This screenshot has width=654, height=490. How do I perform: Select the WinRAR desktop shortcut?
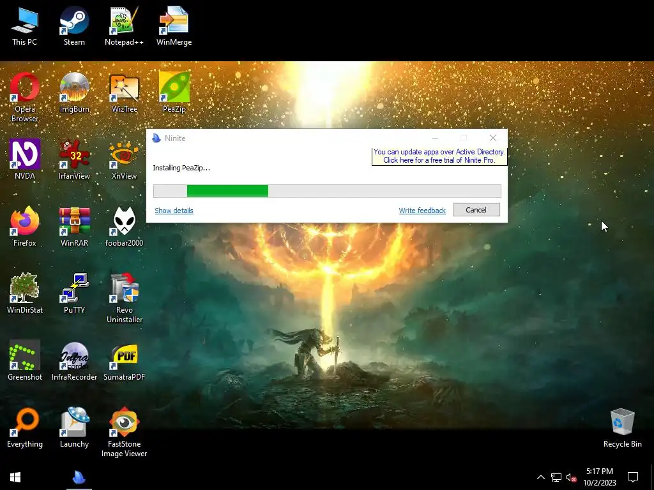point(74,226)
